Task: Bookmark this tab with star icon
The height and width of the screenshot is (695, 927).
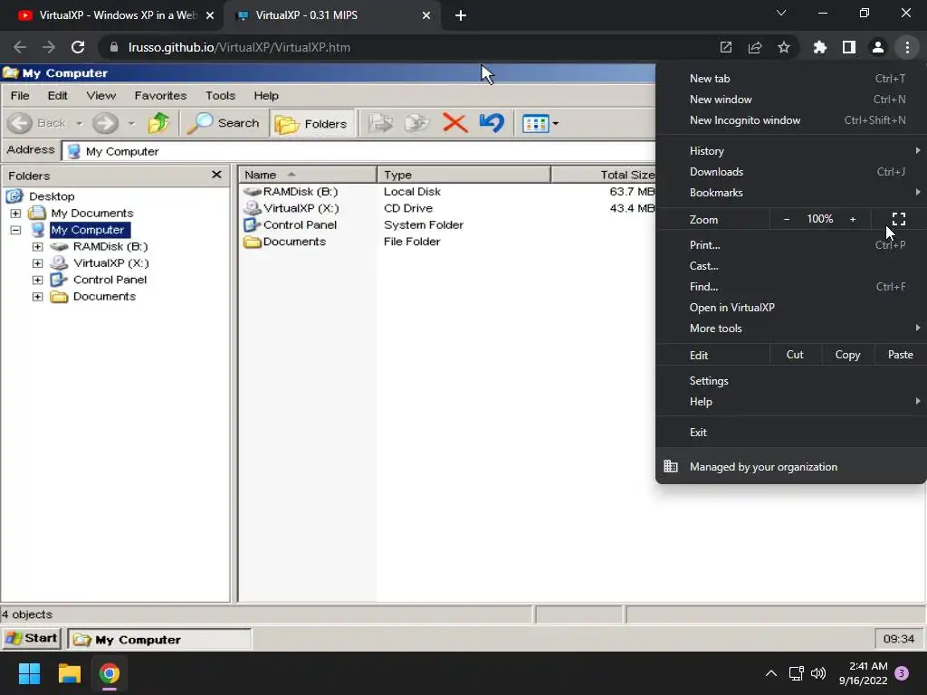Action: coord(784,47)
